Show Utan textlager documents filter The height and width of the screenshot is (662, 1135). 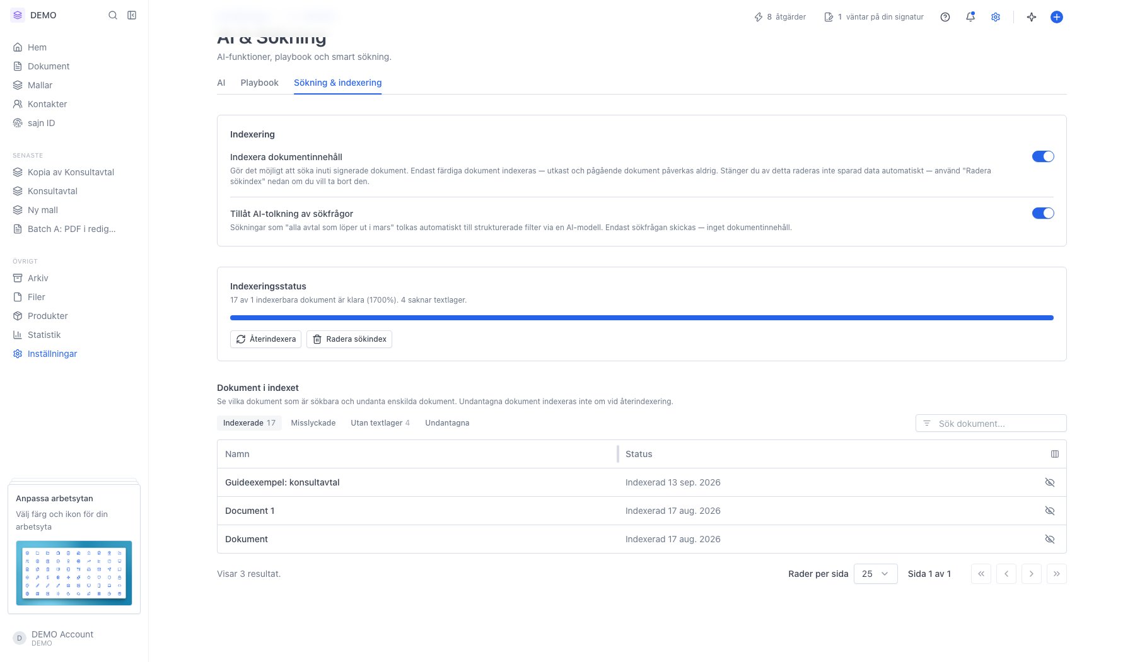pos(380,423)
